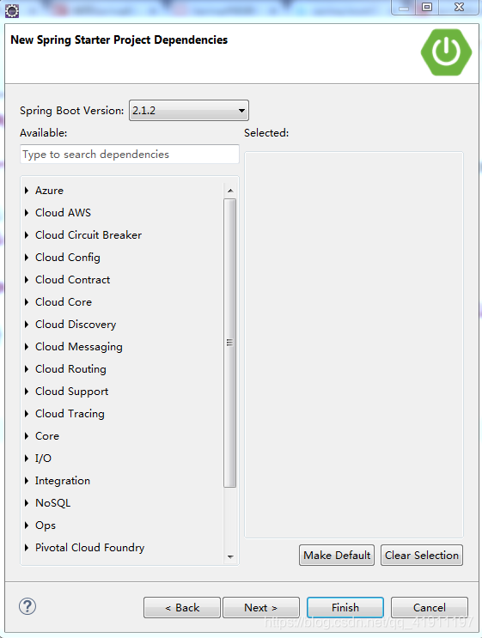The image size is (482, 638).
Task: Select the Pivotal Cloud Foundry label
Action: point(90,548)
